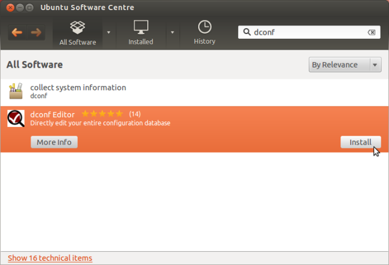Viewport: 389px width, 265px height.
Task: Click the 'dconf' subtitle under collect system information
Action: pos(39,96)
